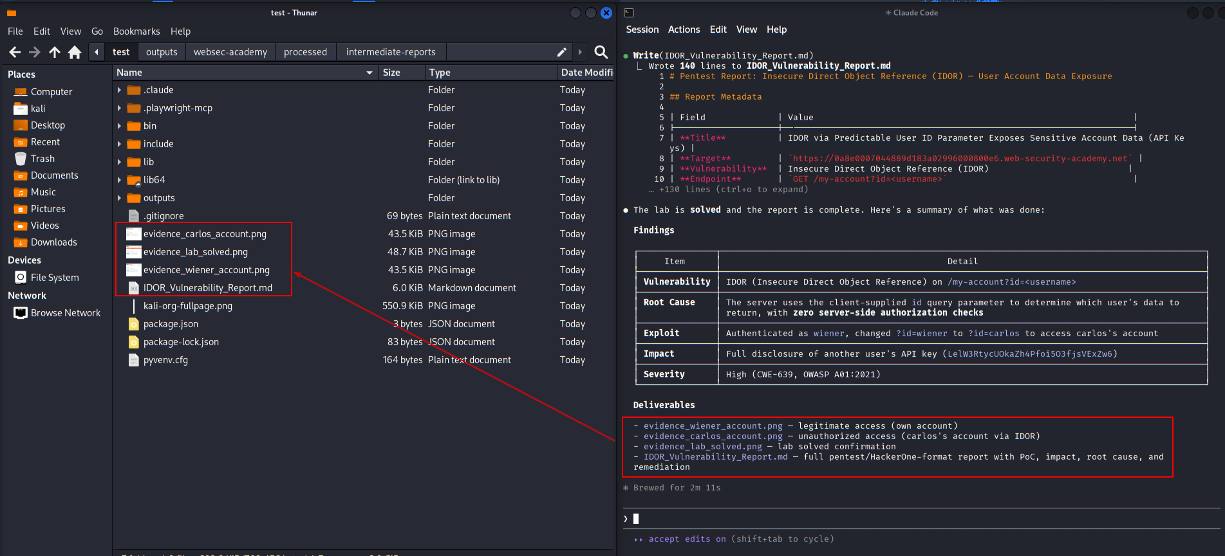Image resolution: width=1225 pixels, height=556 pixels.
Task: Open the Actions menu in terminal
Action: (x=684, y=30)
